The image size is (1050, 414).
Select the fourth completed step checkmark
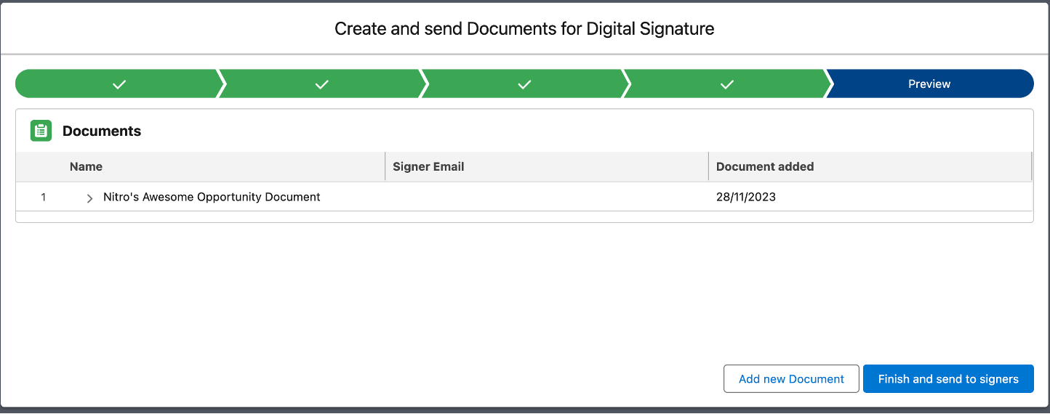(x=726, y=84)
